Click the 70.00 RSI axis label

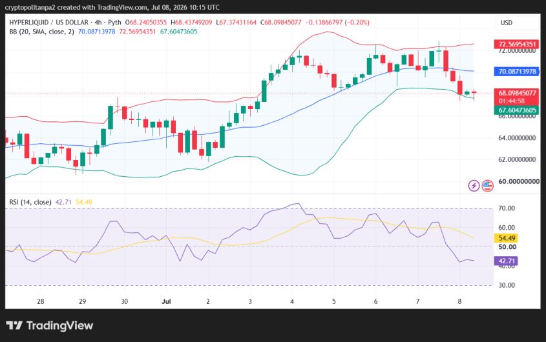tap(507, 208)
